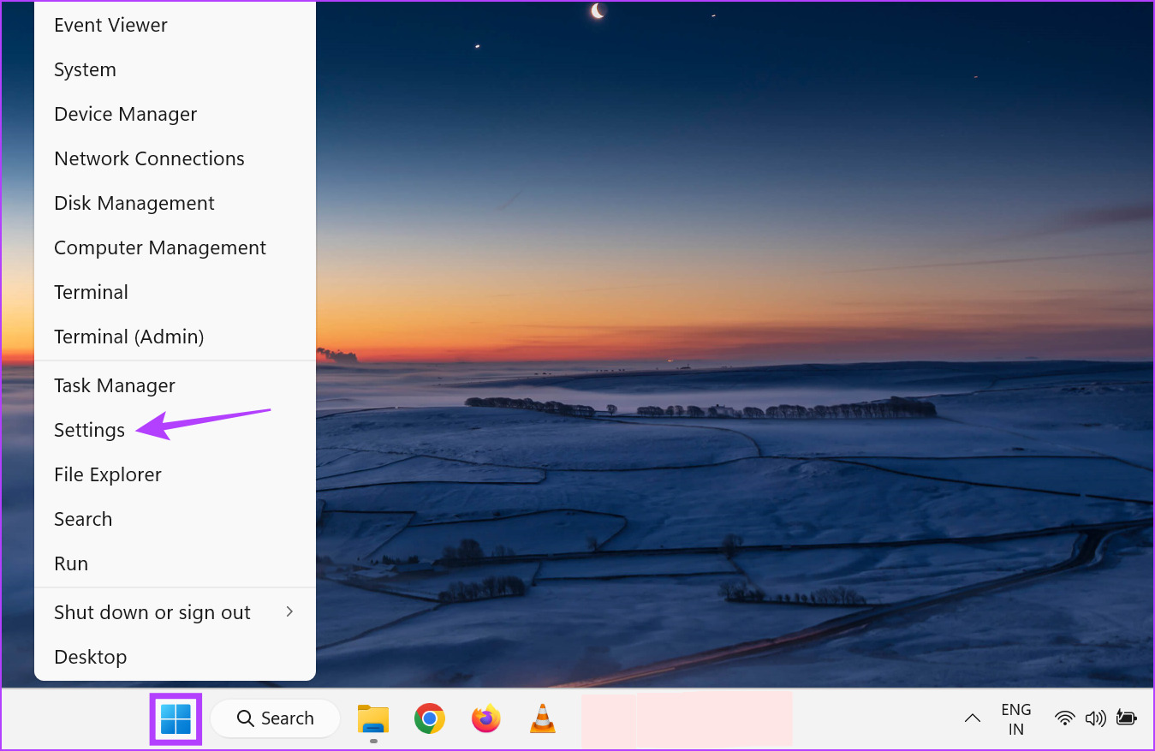Open the Wi-Fi network tray icon

coord(1065,718)
